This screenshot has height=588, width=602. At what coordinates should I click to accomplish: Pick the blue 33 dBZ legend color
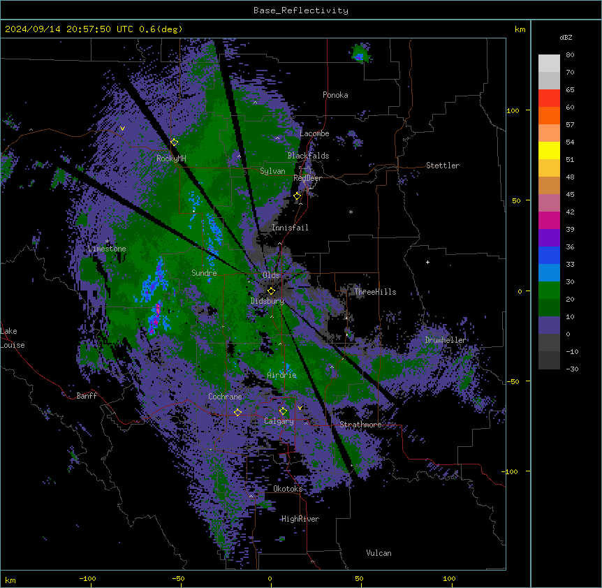pos(549,255)
